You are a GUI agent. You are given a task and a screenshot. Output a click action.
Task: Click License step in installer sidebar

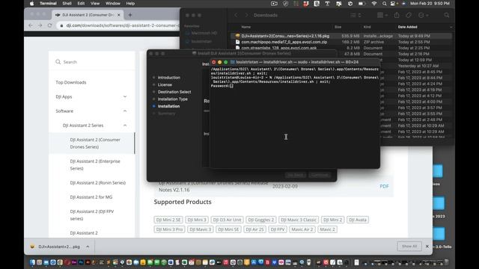pos(165,84)
